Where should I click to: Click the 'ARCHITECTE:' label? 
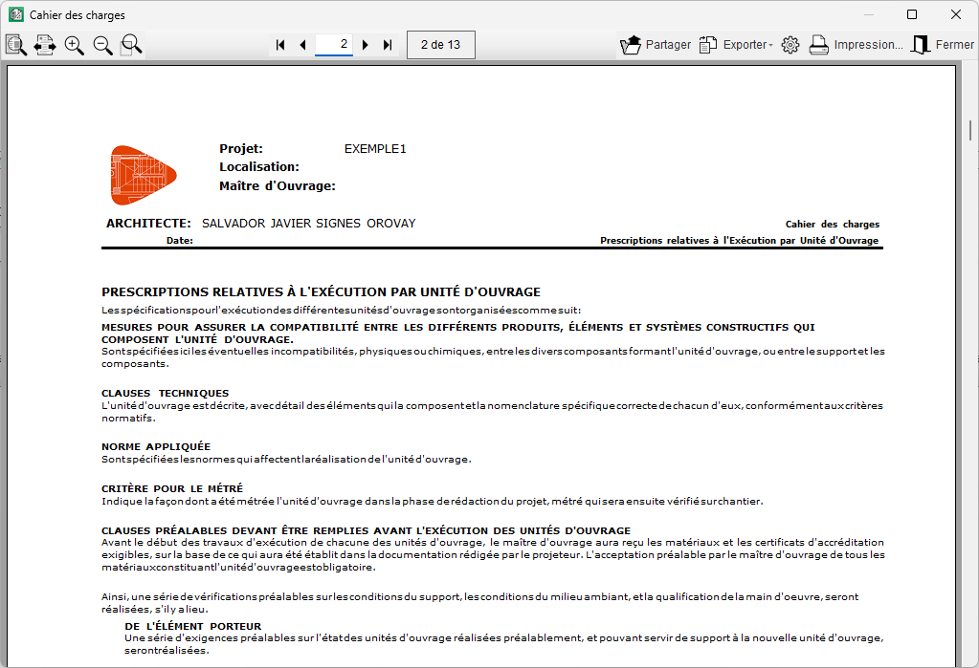point(148,224)
